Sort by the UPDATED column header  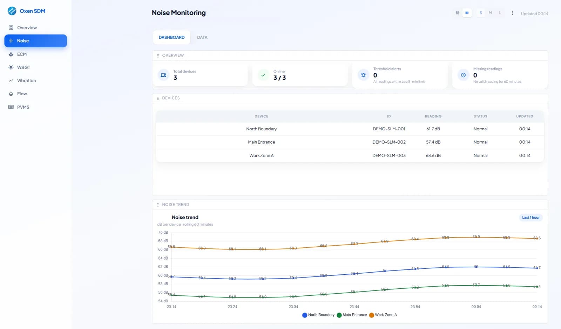(525, 116)
